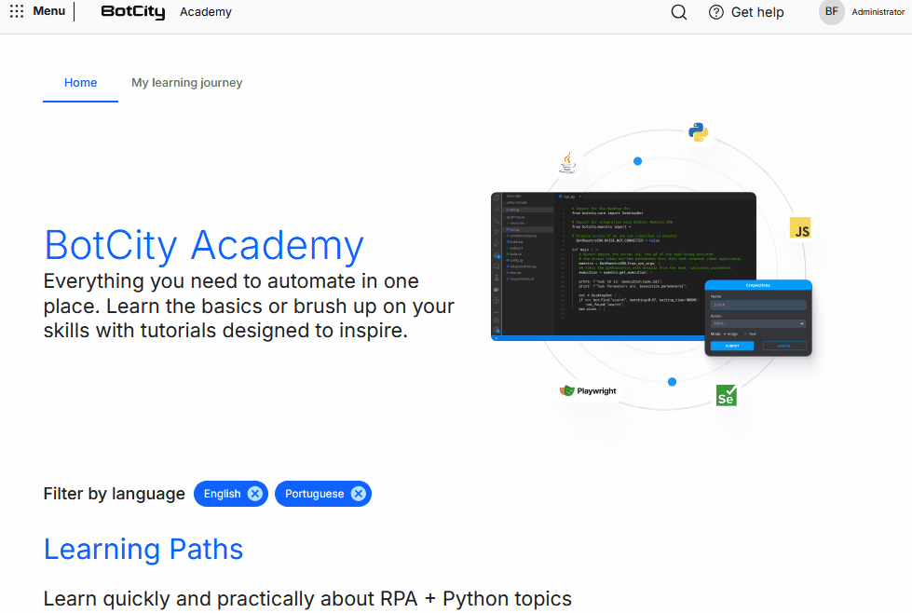Open the My learning journey tab
Viewport: 912px width, 613px height.
pyautogui.click(x=186, y=82)
